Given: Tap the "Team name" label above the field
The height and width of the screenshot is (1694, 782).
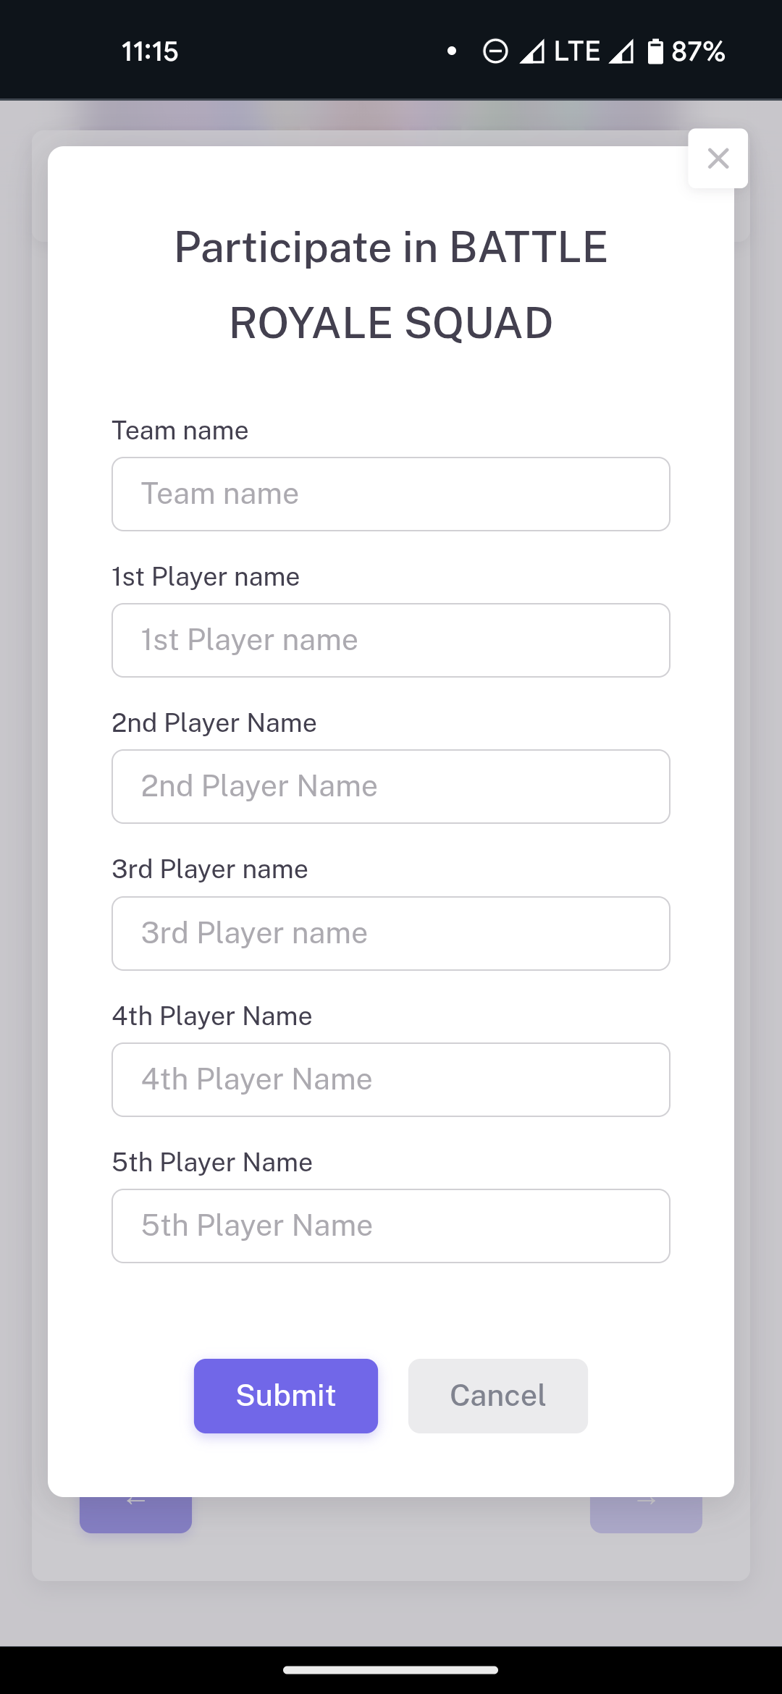Looking at the screenshot, I should [180, 431].
